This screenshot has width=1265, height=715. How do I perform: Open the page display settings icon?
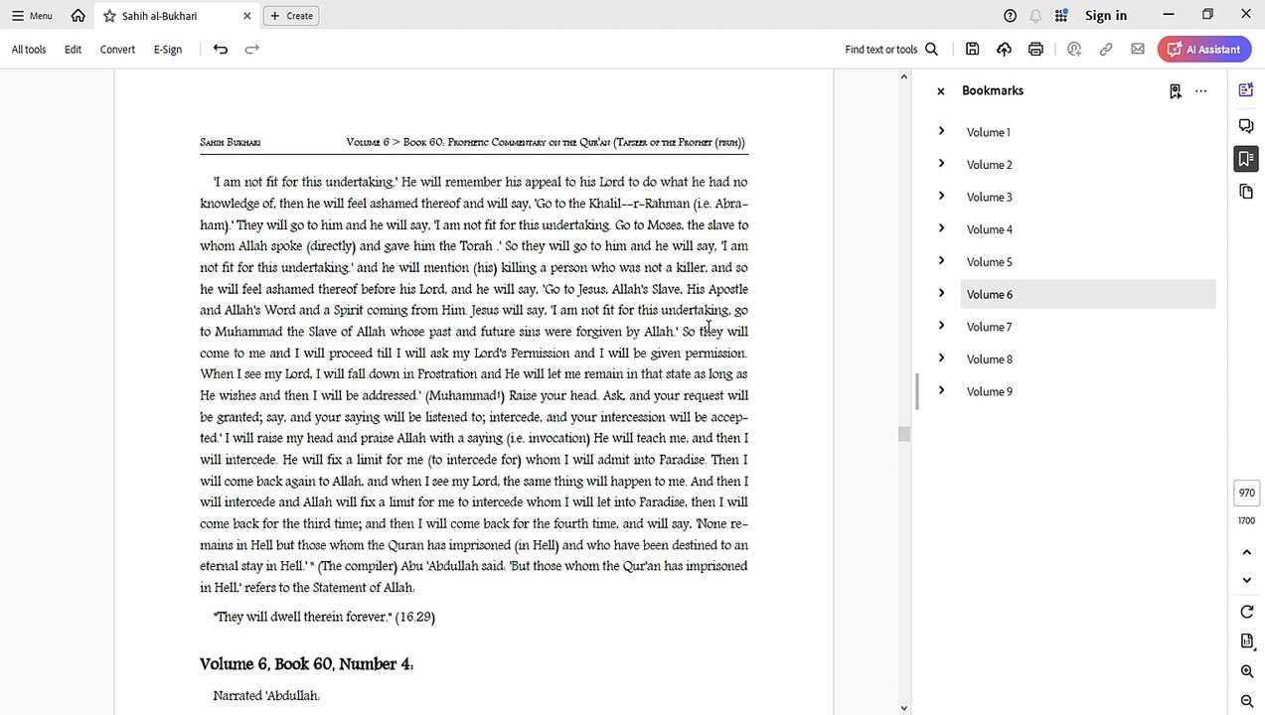coord(1247,642)
